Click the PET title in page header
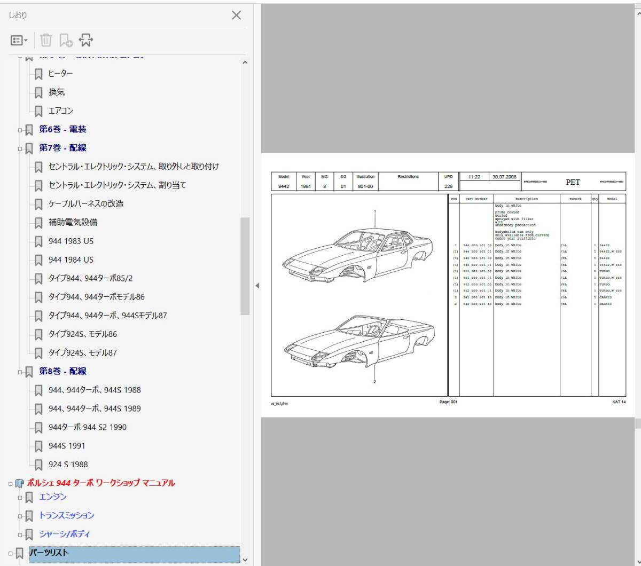This screenshot has height=566, width=641. pyautogui.click(x=573, y=182)
